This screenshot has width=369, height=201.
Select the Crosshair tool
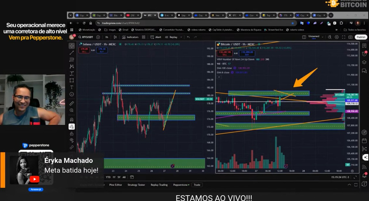point(72,46)
